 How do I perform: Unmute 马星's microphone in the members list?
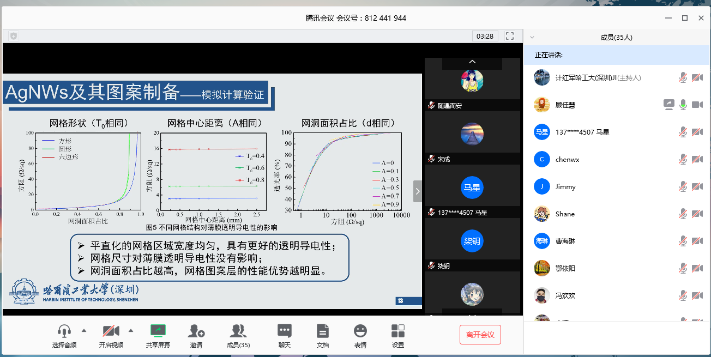point(682,131)
